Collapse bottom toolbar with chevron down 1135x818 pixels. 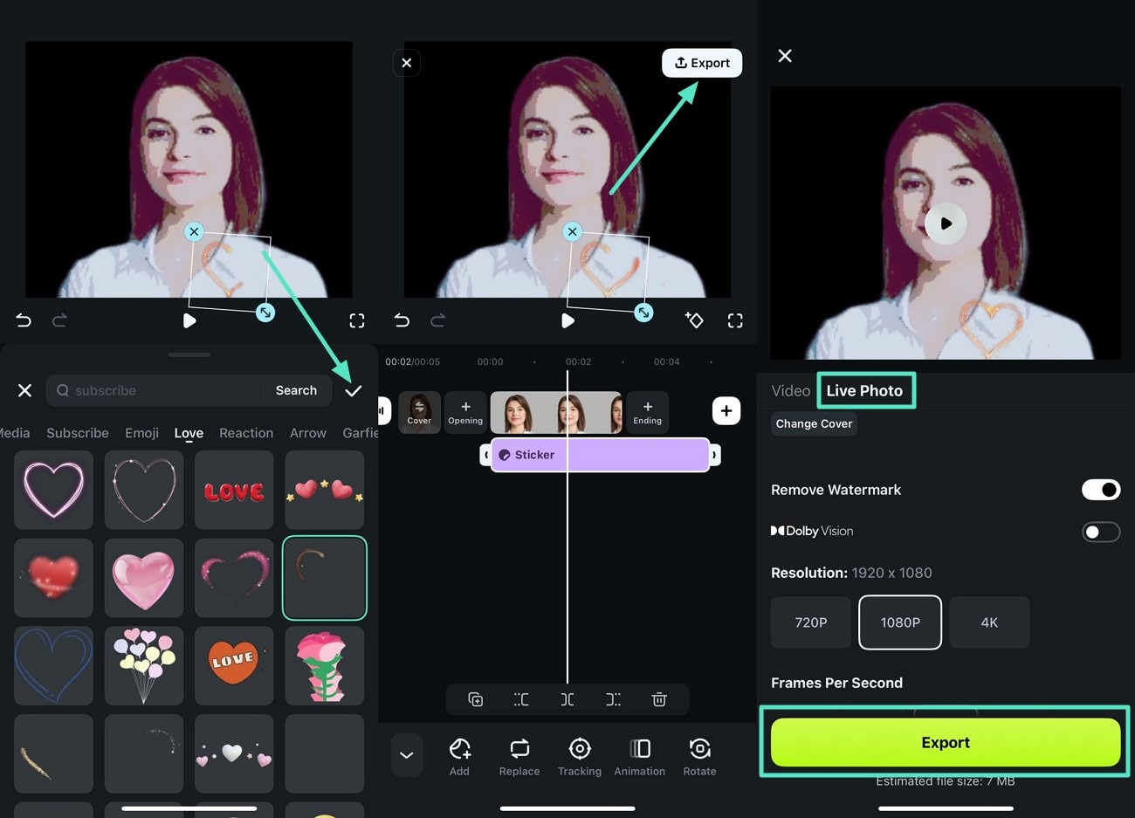407,755
